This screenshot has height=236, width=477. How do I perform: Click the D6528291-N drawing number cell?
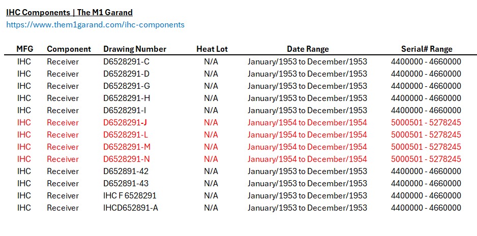click(x=127, y=159)
